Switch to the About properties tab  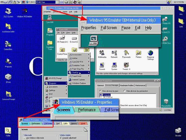tap(83, 124)
